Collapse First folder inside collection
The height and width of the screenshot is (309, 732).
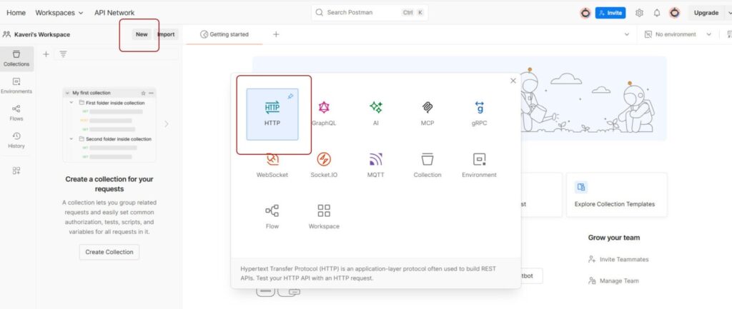click(x=71, y=103)
